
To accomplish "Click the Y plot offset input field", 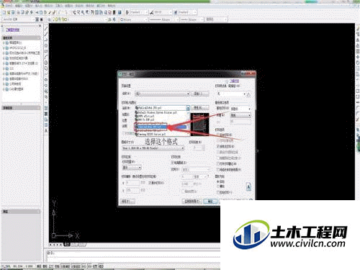I will [132, 190].
